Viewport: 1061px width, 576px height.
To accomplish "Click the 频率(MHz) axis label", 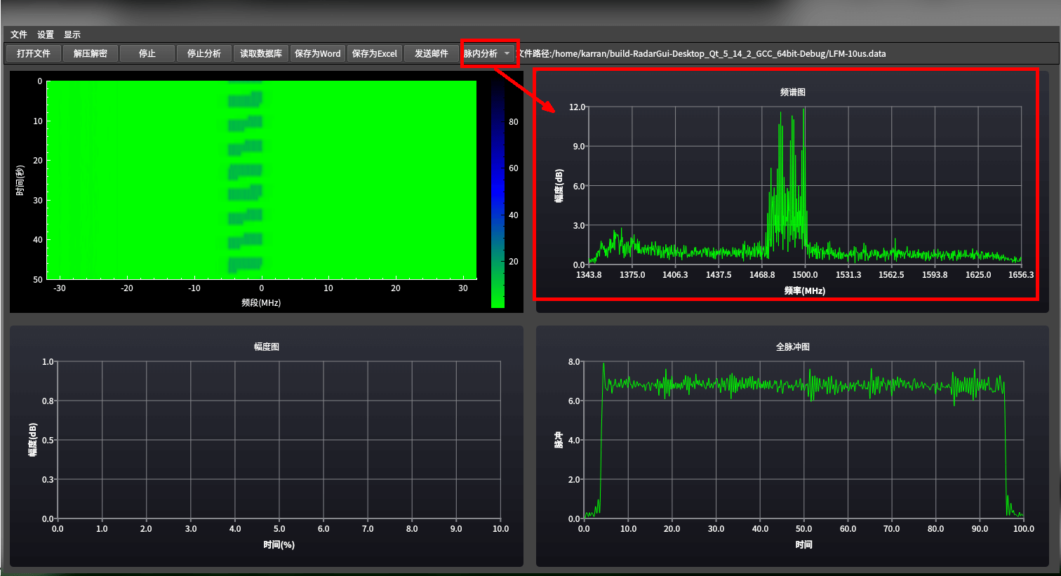I will click(804, 290).
